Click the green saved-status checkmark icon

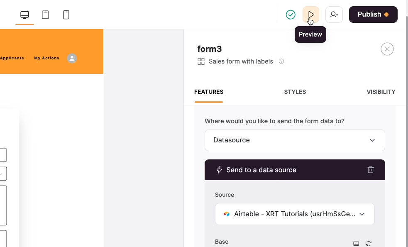coord(291,15)
